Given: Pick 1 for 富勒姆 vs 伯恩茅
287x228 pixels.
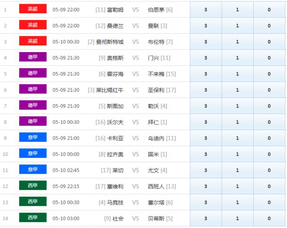Looking at the screenshot, I should [x=238, y=10].
